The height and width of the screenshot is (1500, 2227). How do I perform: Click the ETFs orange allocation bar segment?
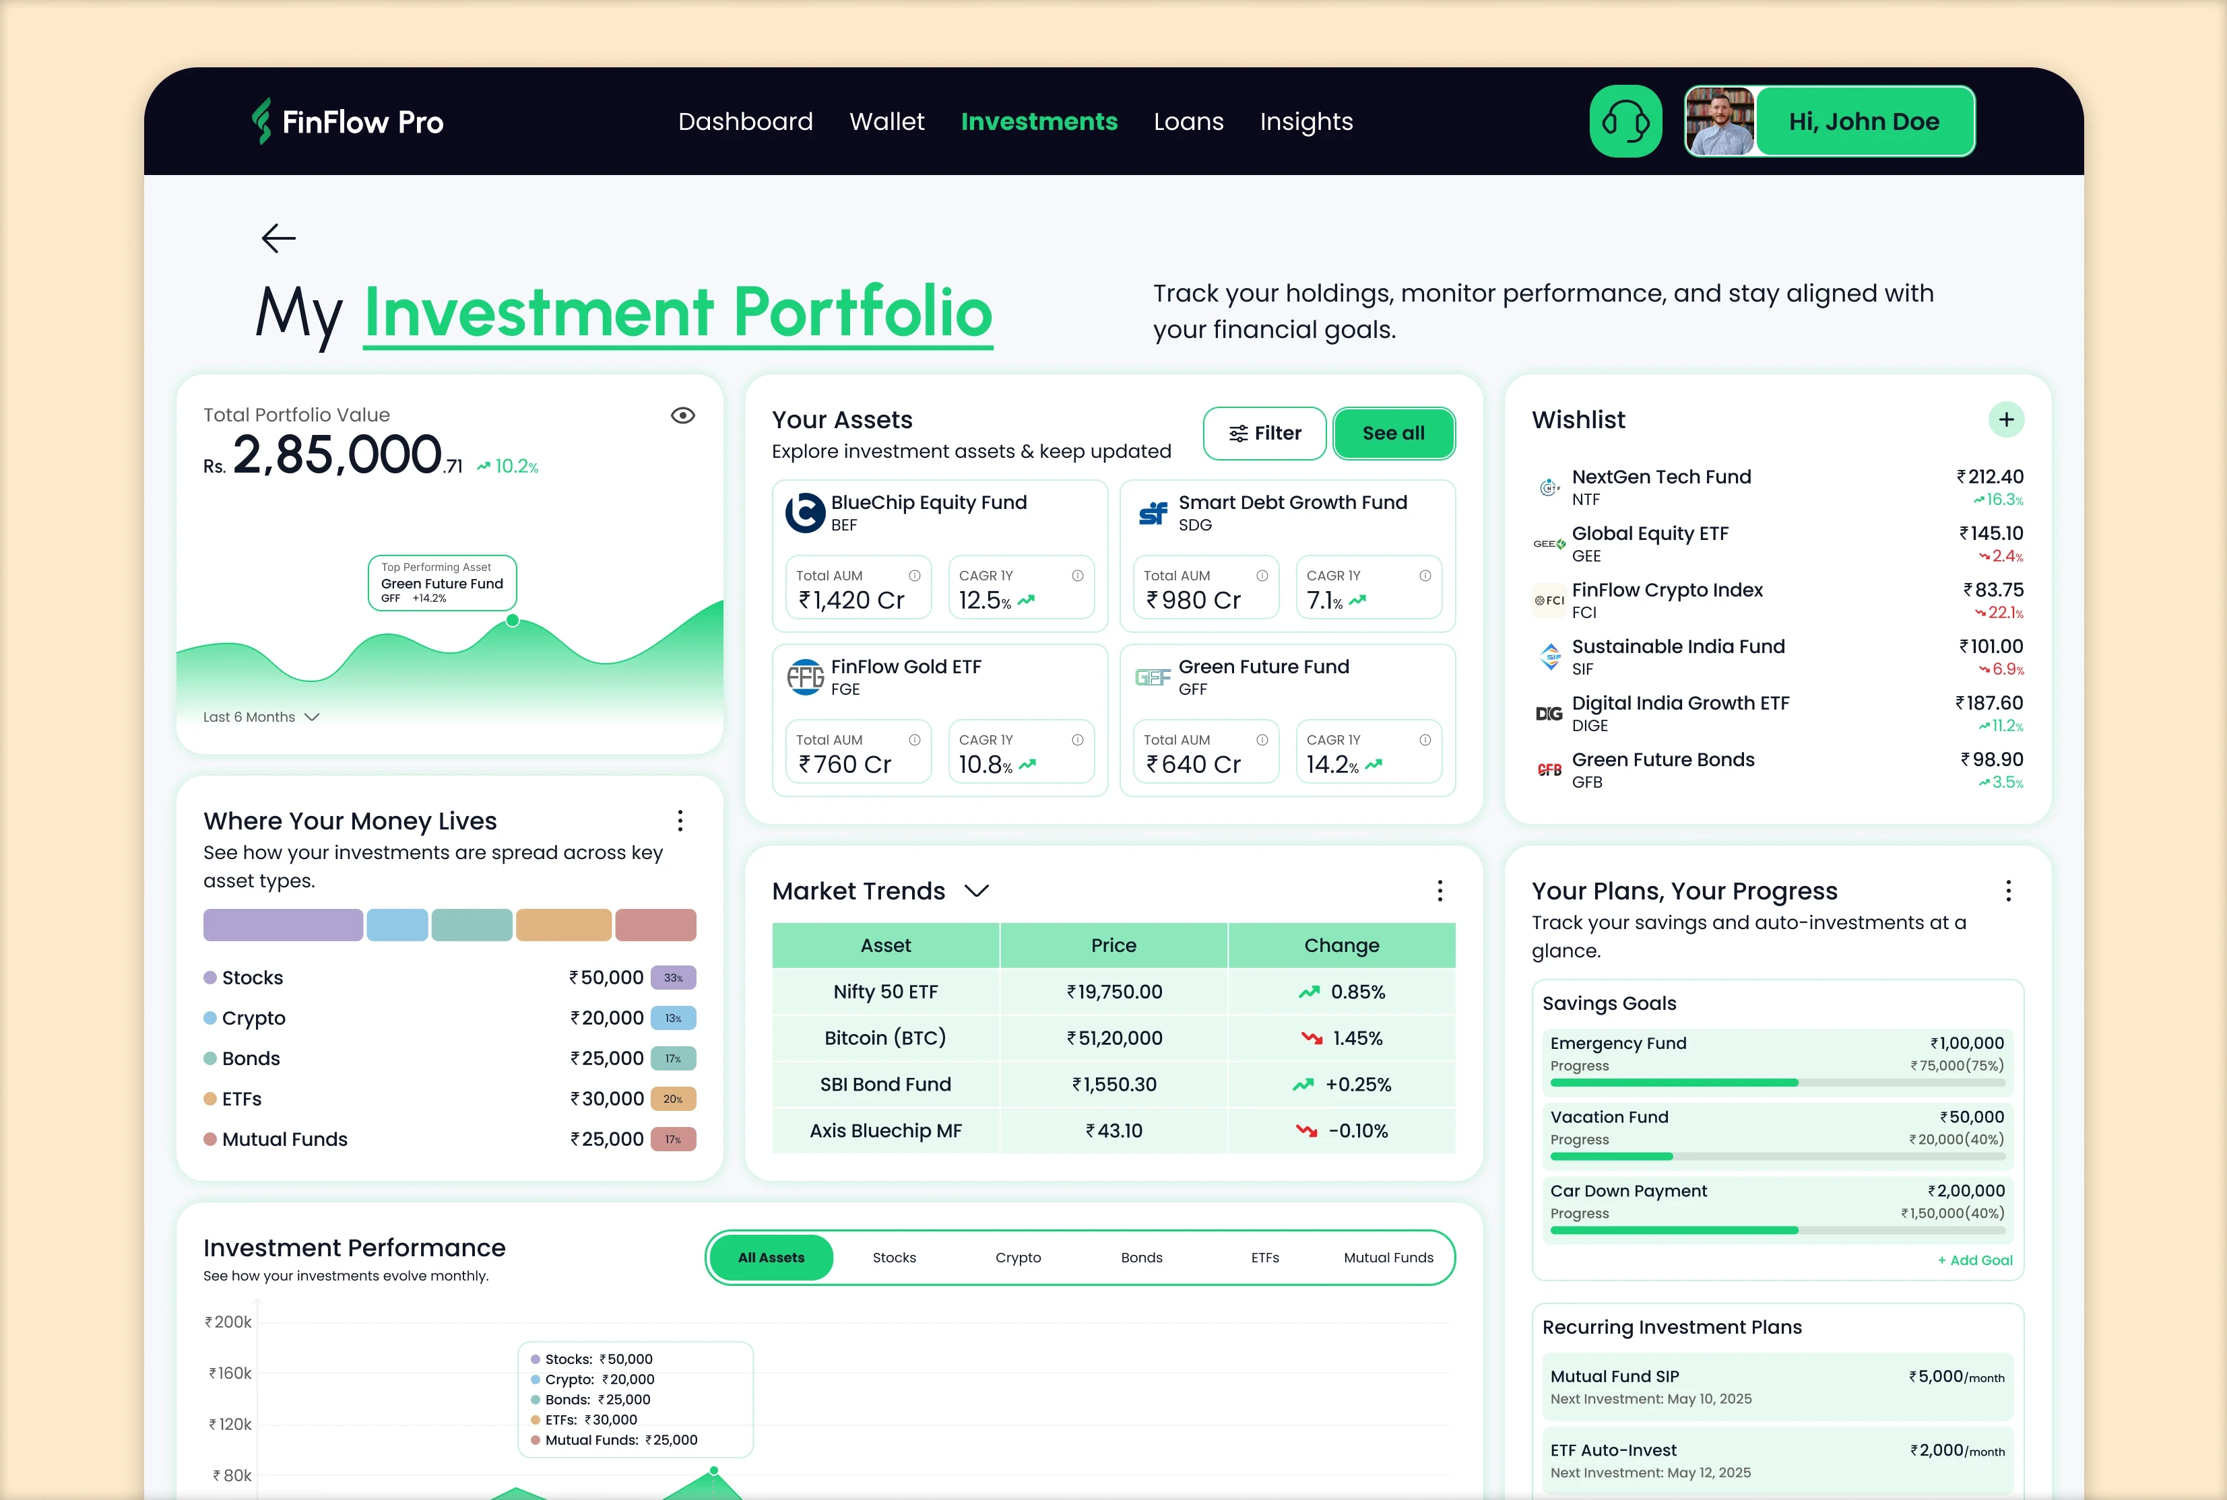[x=562, y=925]
